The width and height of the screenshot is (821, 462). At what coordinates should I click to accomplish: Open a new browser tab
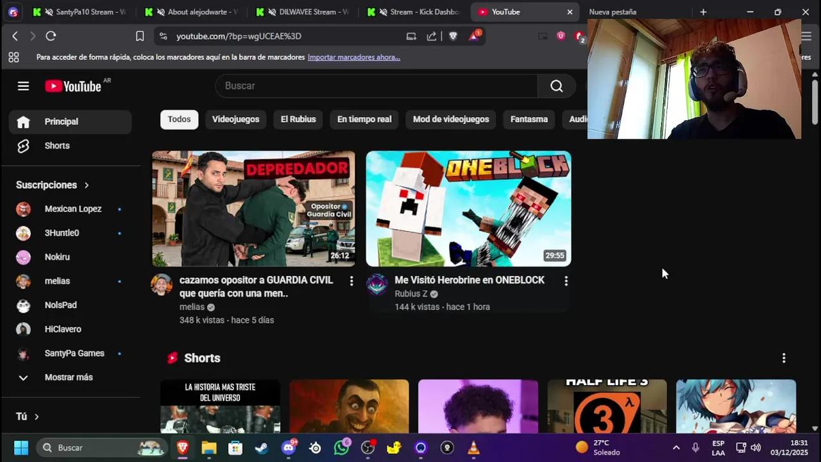[x=703, y=12]
